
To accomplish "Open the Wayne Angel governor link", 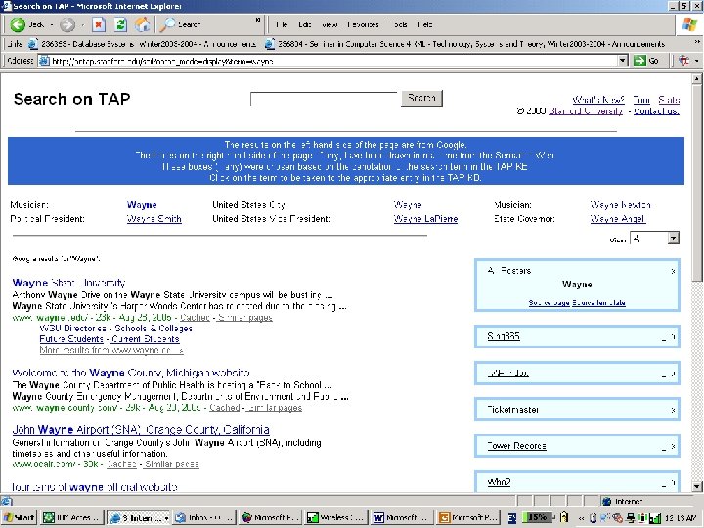I will point(617,219).
